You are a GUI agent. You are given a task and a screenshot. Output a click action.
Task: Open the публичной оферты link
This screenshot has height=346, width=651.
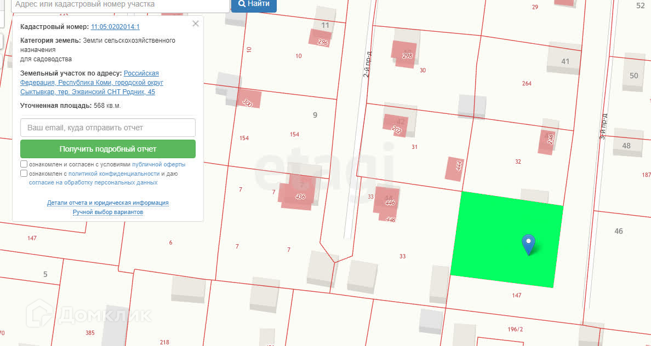click(158, 164)
